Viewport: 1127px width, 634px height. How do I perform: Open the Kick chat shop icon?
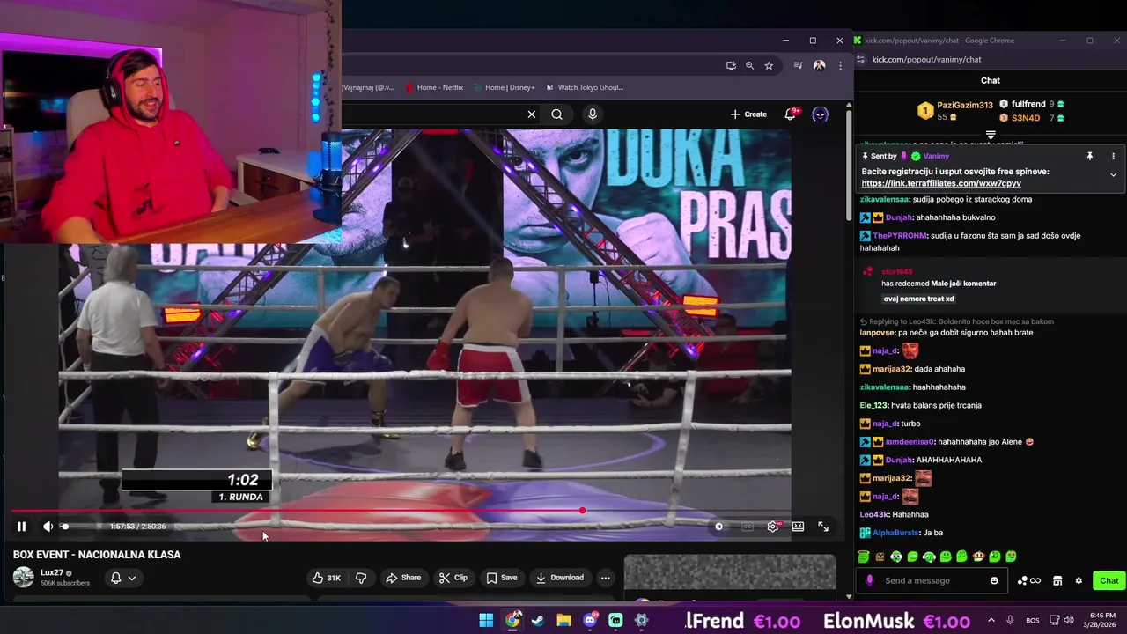tap(1057, 580)
